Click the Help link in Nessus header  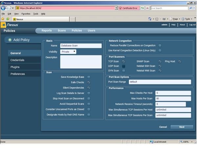173,25
